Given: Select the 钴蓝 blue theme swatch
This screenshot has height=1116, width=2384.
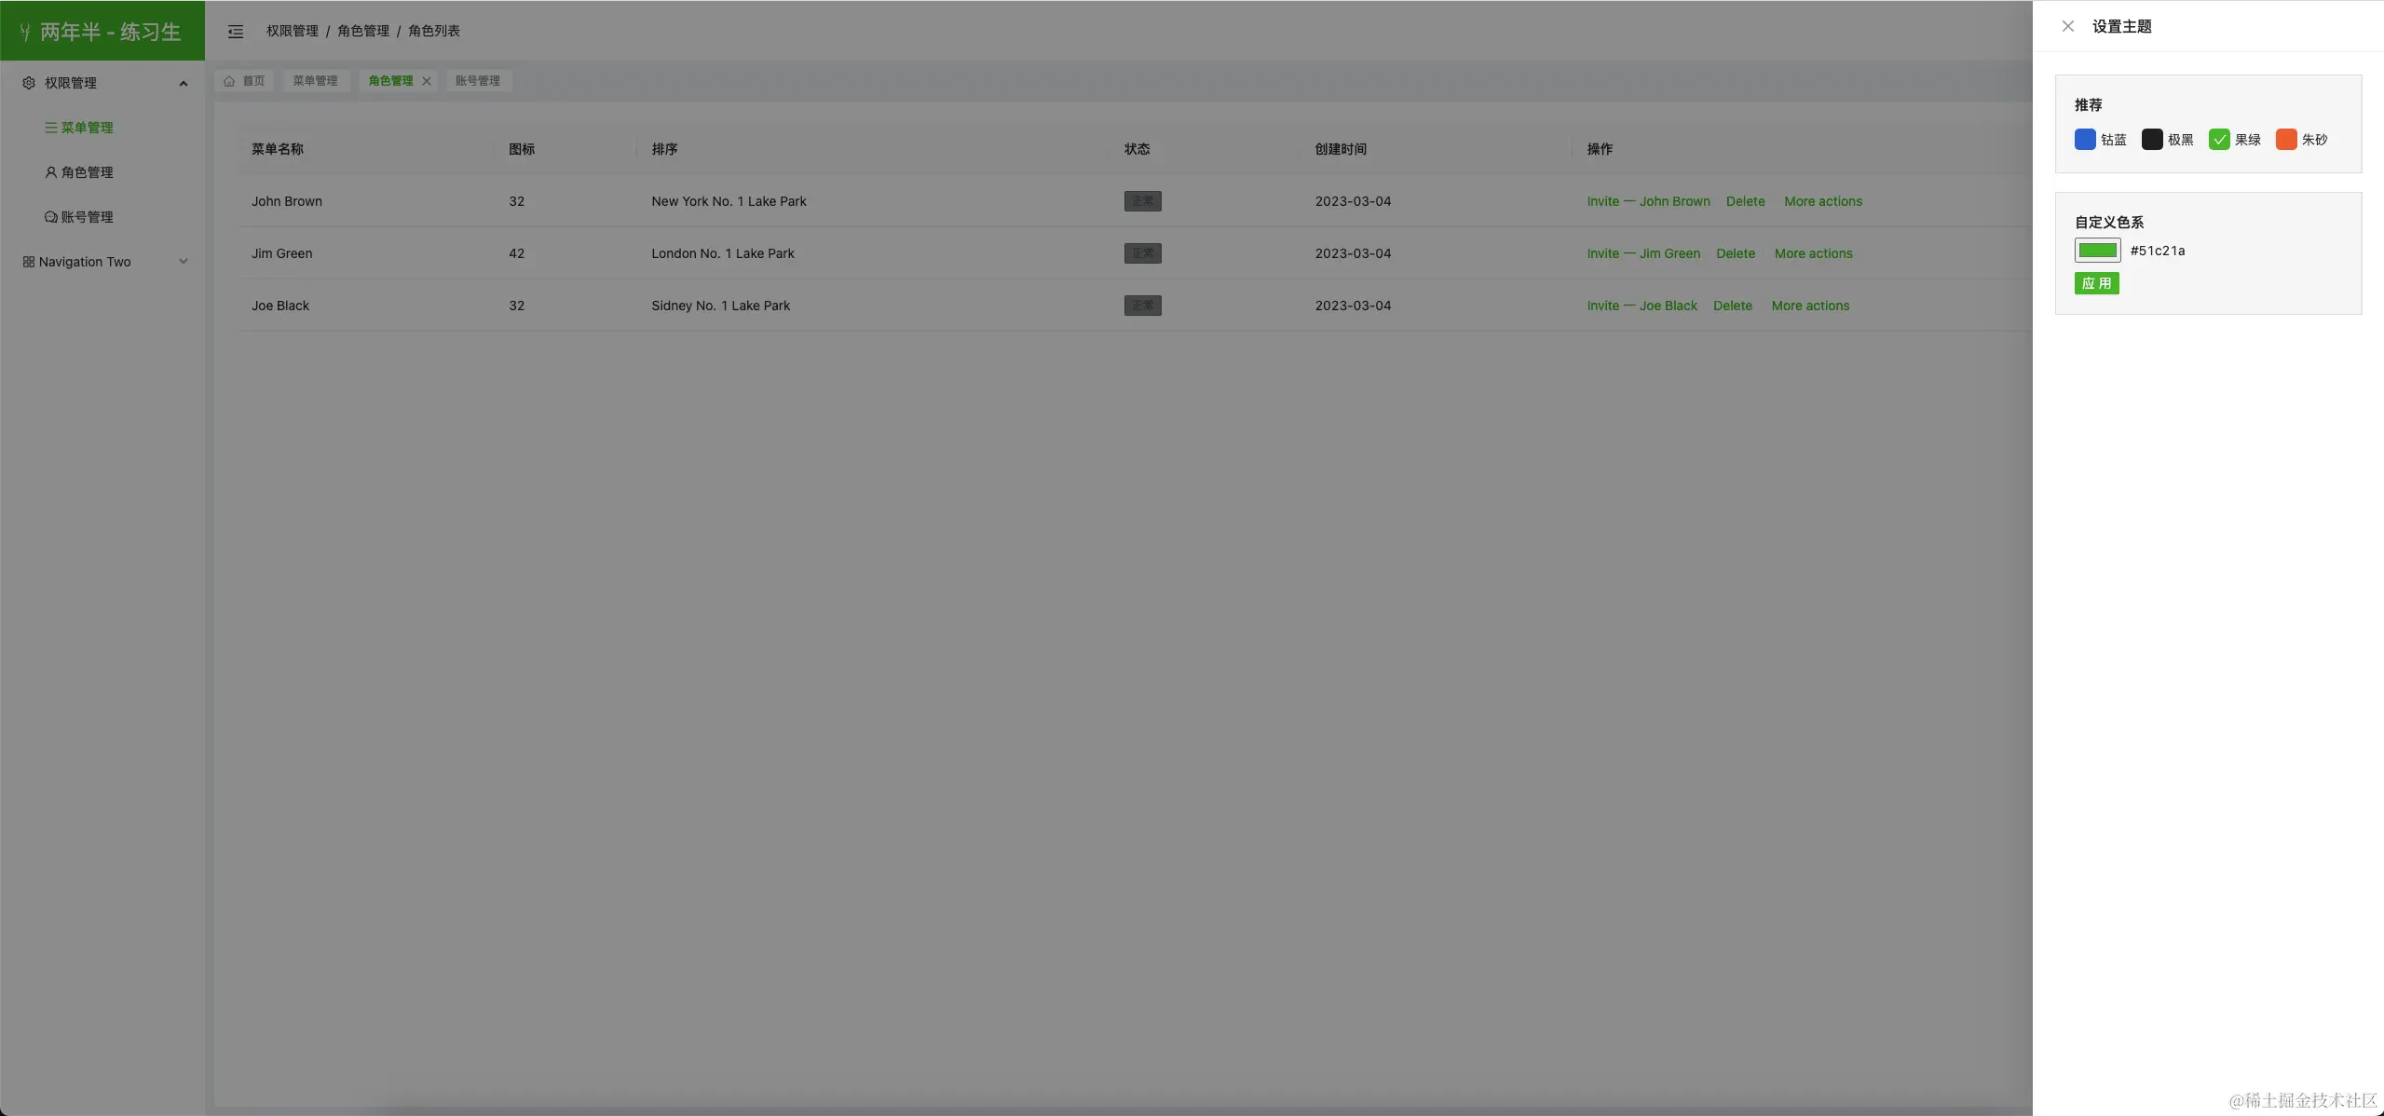Looking at the screenshot, I should (x=2085, y=140).
